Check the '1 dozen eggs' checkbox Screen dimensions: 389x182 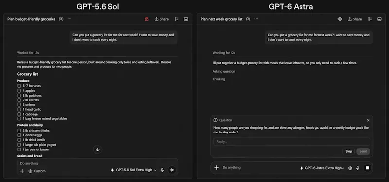click(x=19, y=135)
